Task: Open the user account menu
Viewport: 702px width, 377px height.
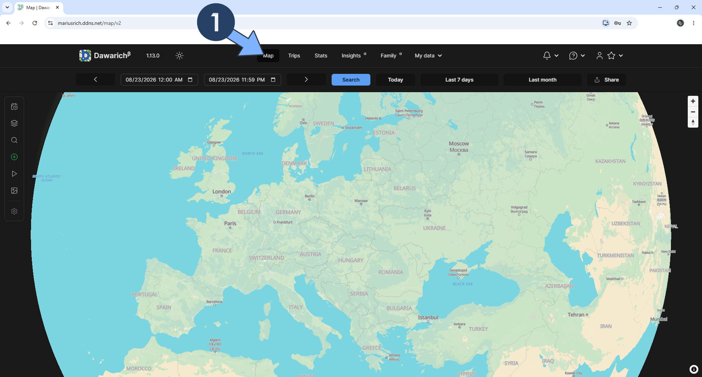Action: (x=609, y=56)
